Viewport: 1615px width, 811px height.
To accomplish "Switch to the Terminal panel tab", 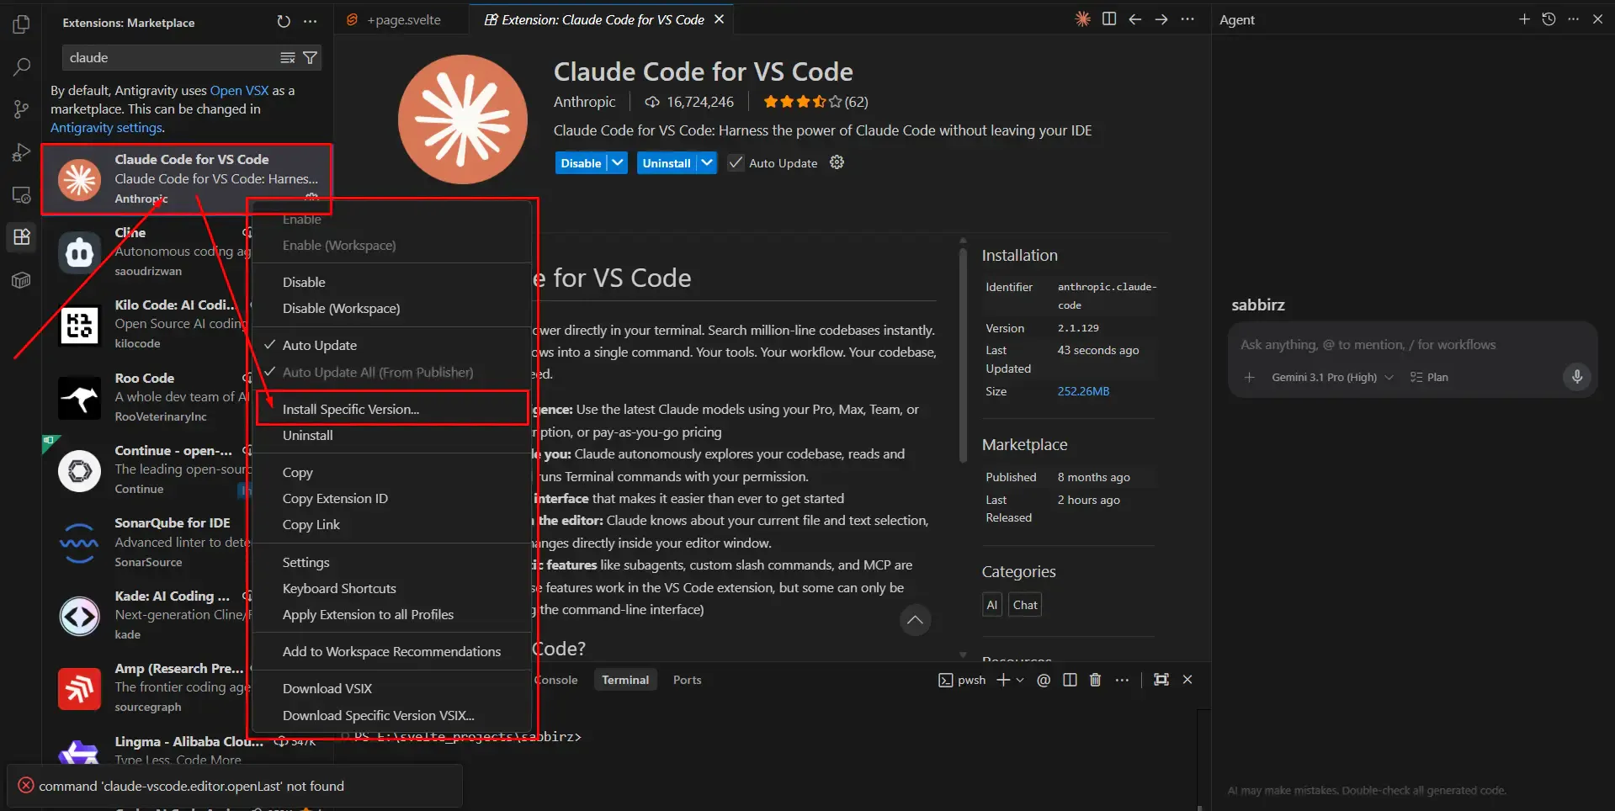I will point(625,680).
